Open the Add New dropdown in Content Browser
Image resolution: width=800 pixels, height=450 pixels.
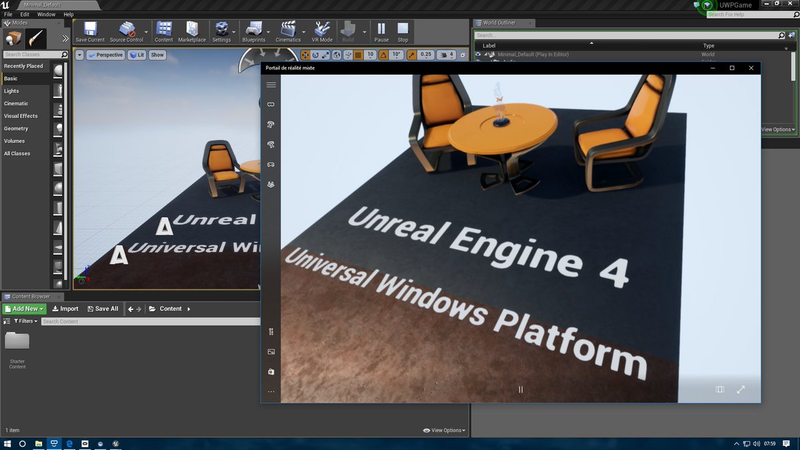coord(24,309)
